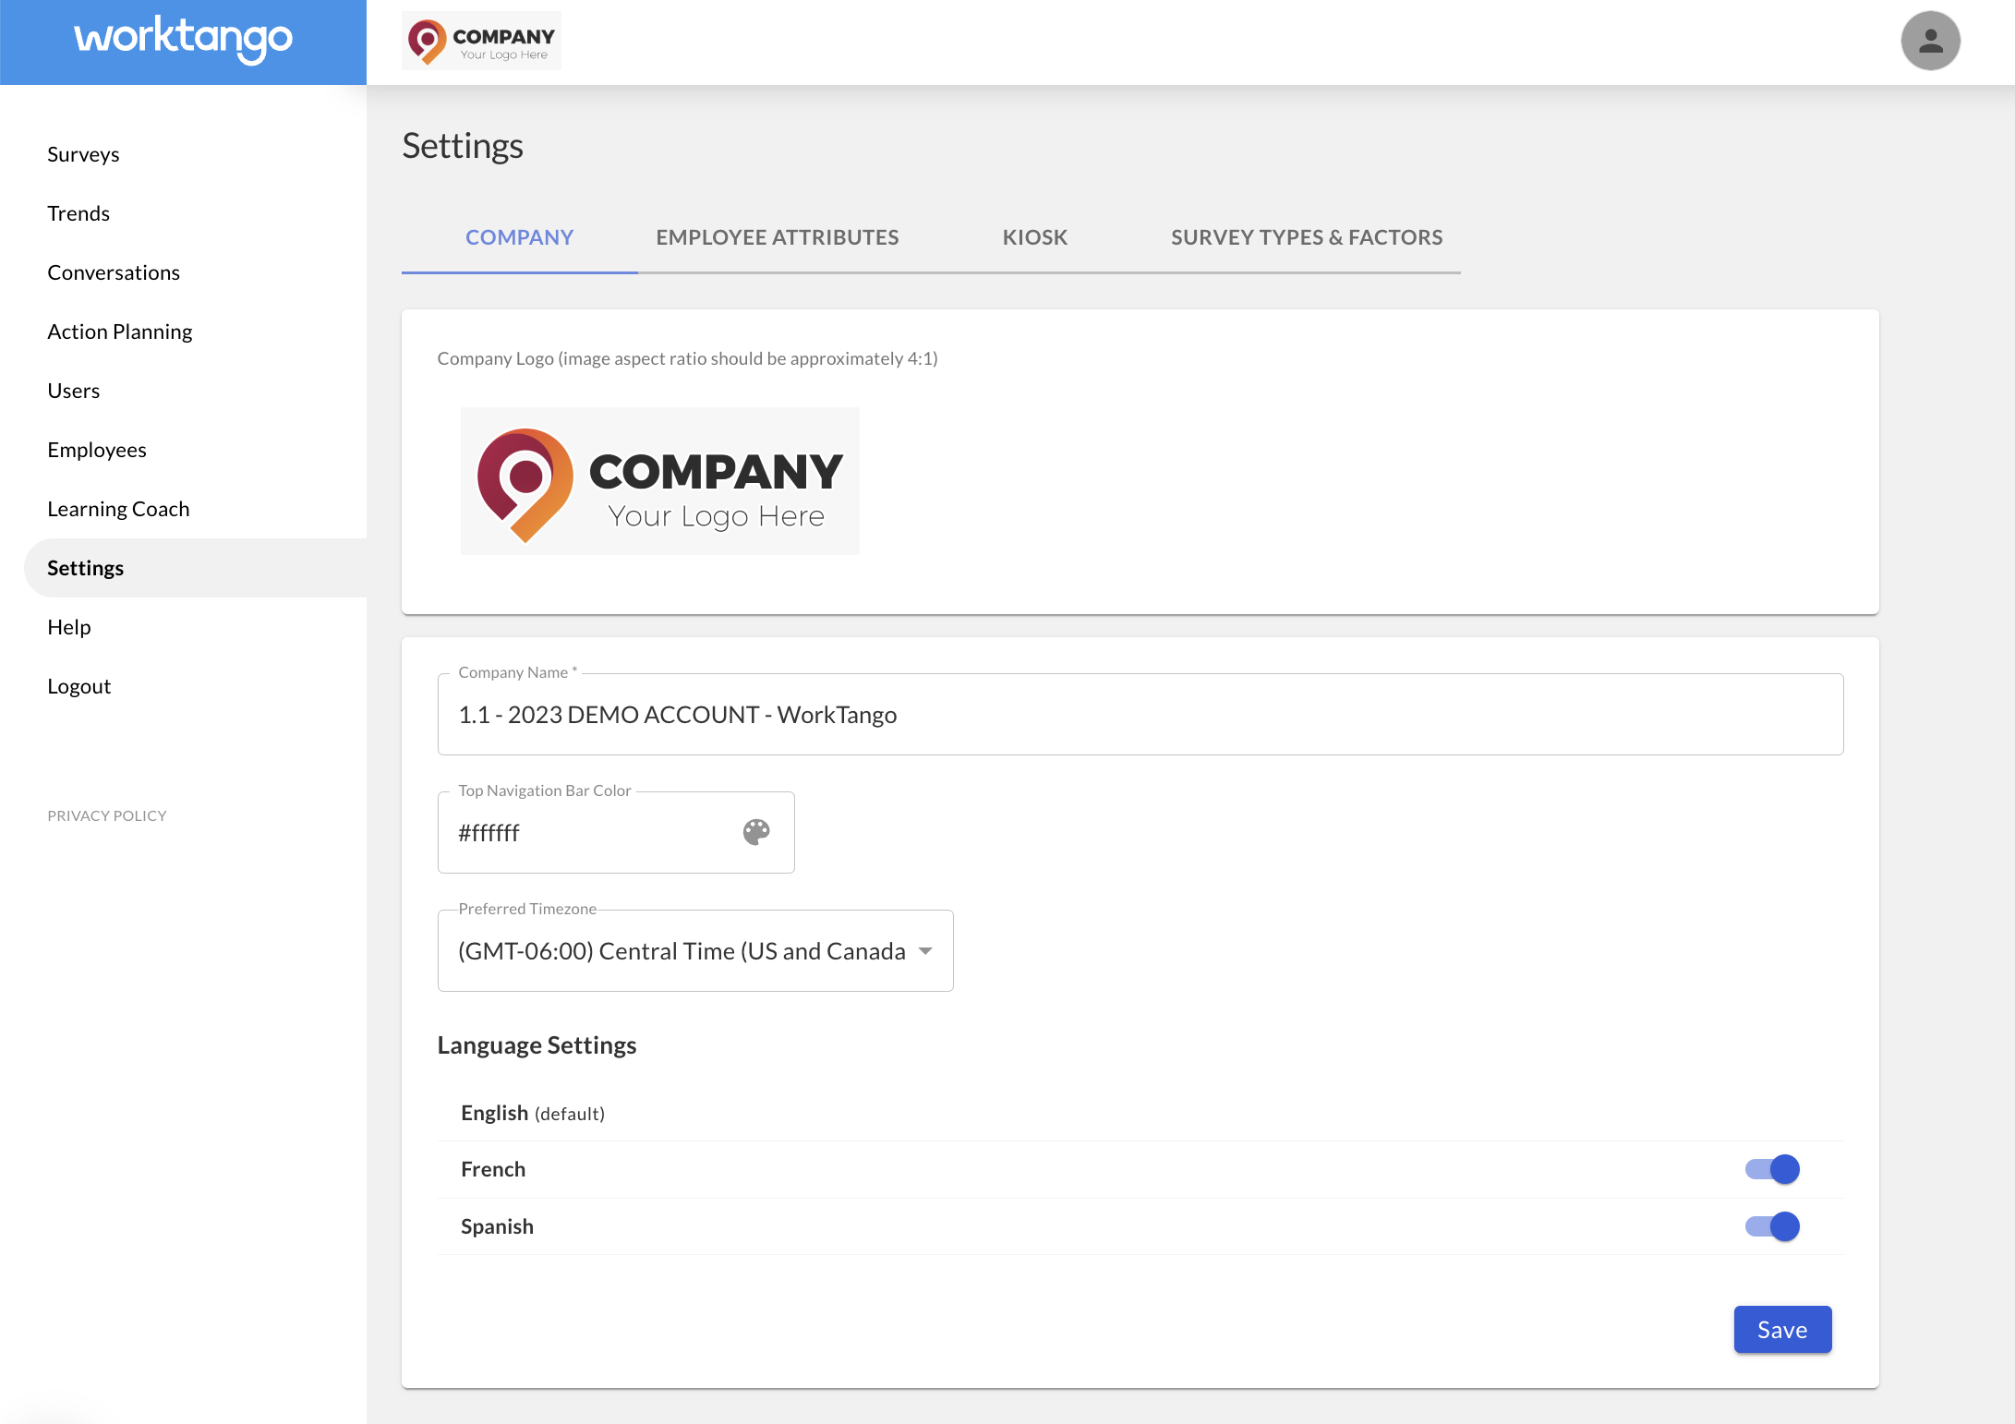Open the color palette picker icon
The image size is (2015, 1424).
pos(756,832)
